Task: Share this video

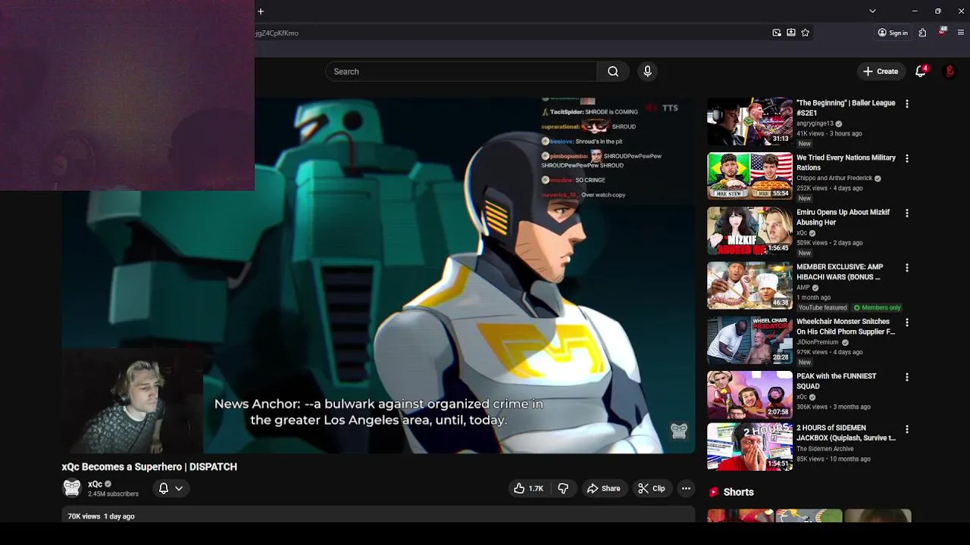Action: (x=603, y=488)
